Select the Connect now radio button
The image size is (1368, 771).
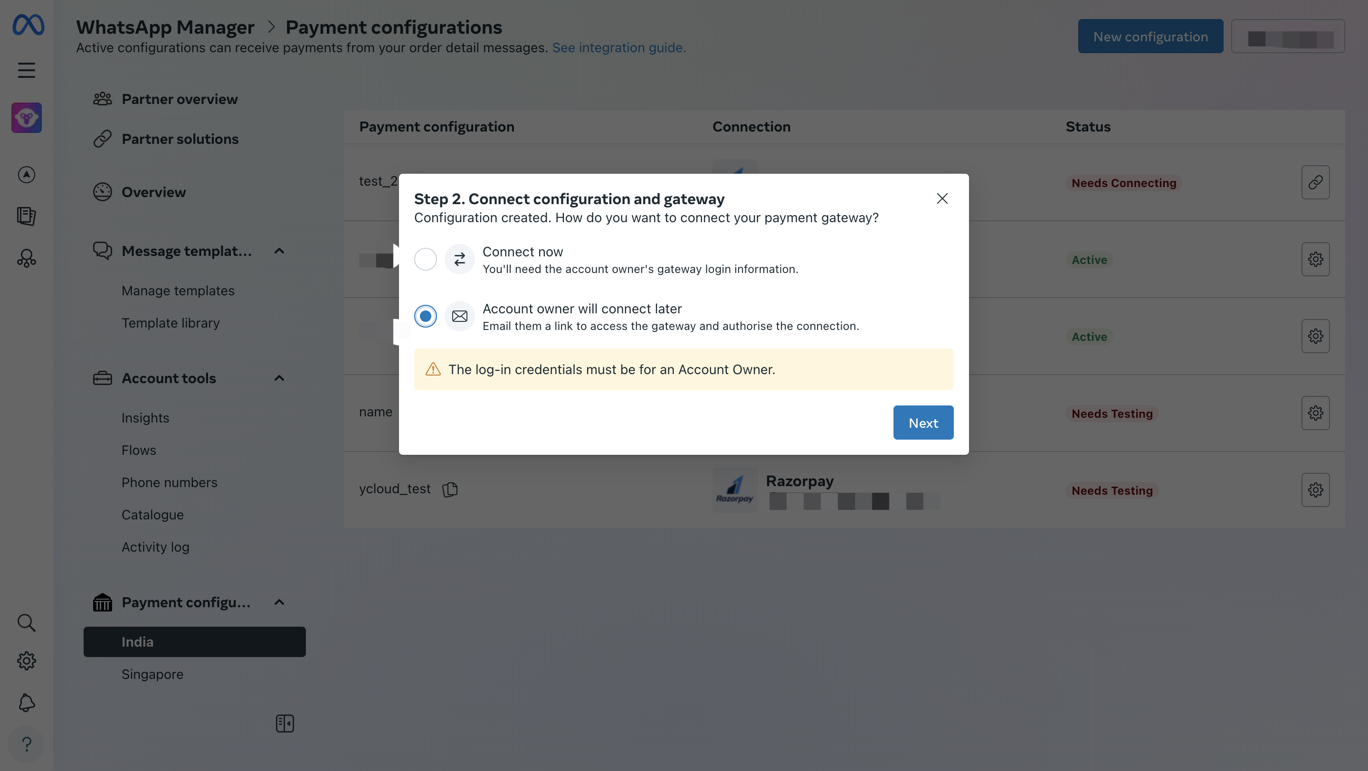click(x=426, y=260)
